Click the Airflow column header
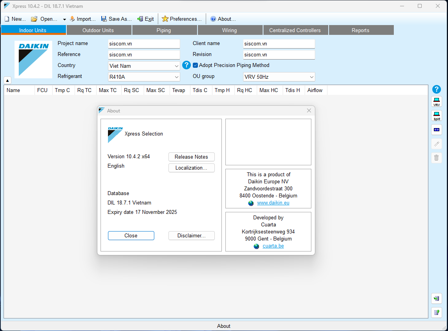This screenshot has width=448, height=331. [x=316, y=90]
